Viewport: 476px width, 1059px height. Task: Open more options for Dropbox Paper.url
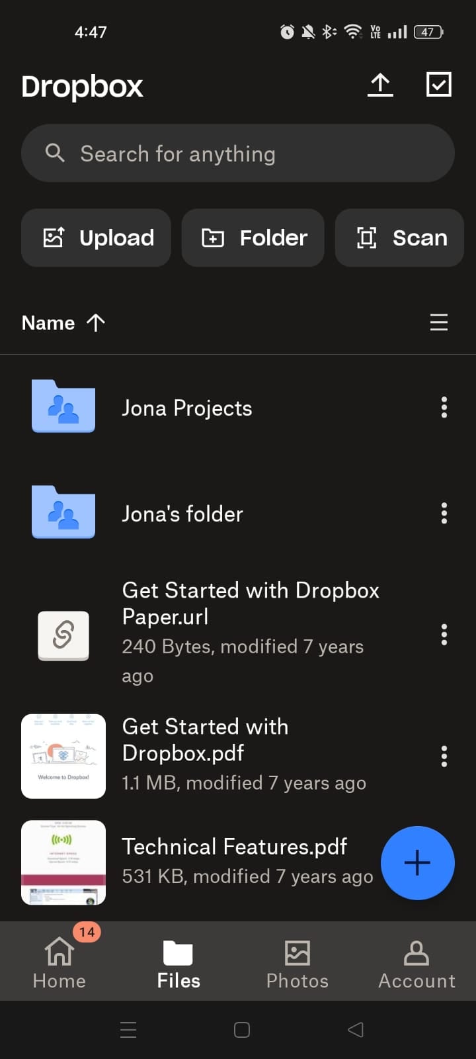(444, 635)
